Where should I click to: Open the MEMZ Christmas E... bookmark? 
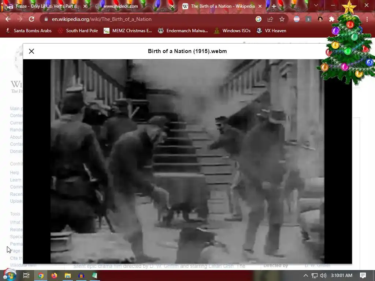coord(128,31)
